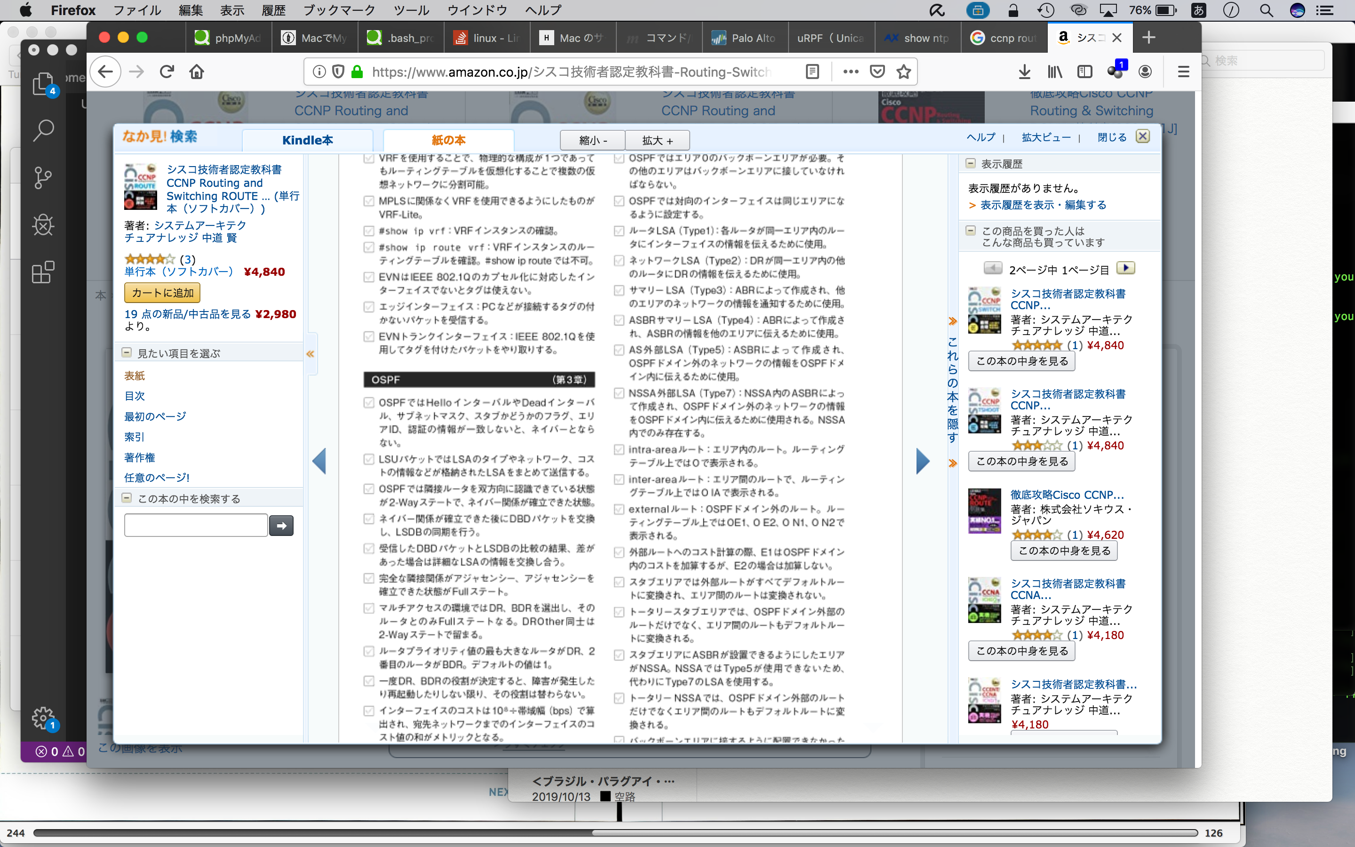Collapse 見たい項目を選ぶ section
1355x847 pixels.
coord(127,353)
